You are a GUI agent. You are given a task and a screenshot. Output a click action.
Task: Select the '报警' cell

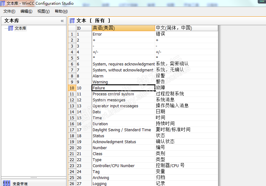pos(187,76)
